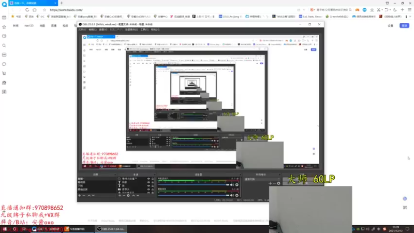This screenshot has width=414, height=233.
Task: Adjust volume slider of second mixer channel
Action: (193, 196)
